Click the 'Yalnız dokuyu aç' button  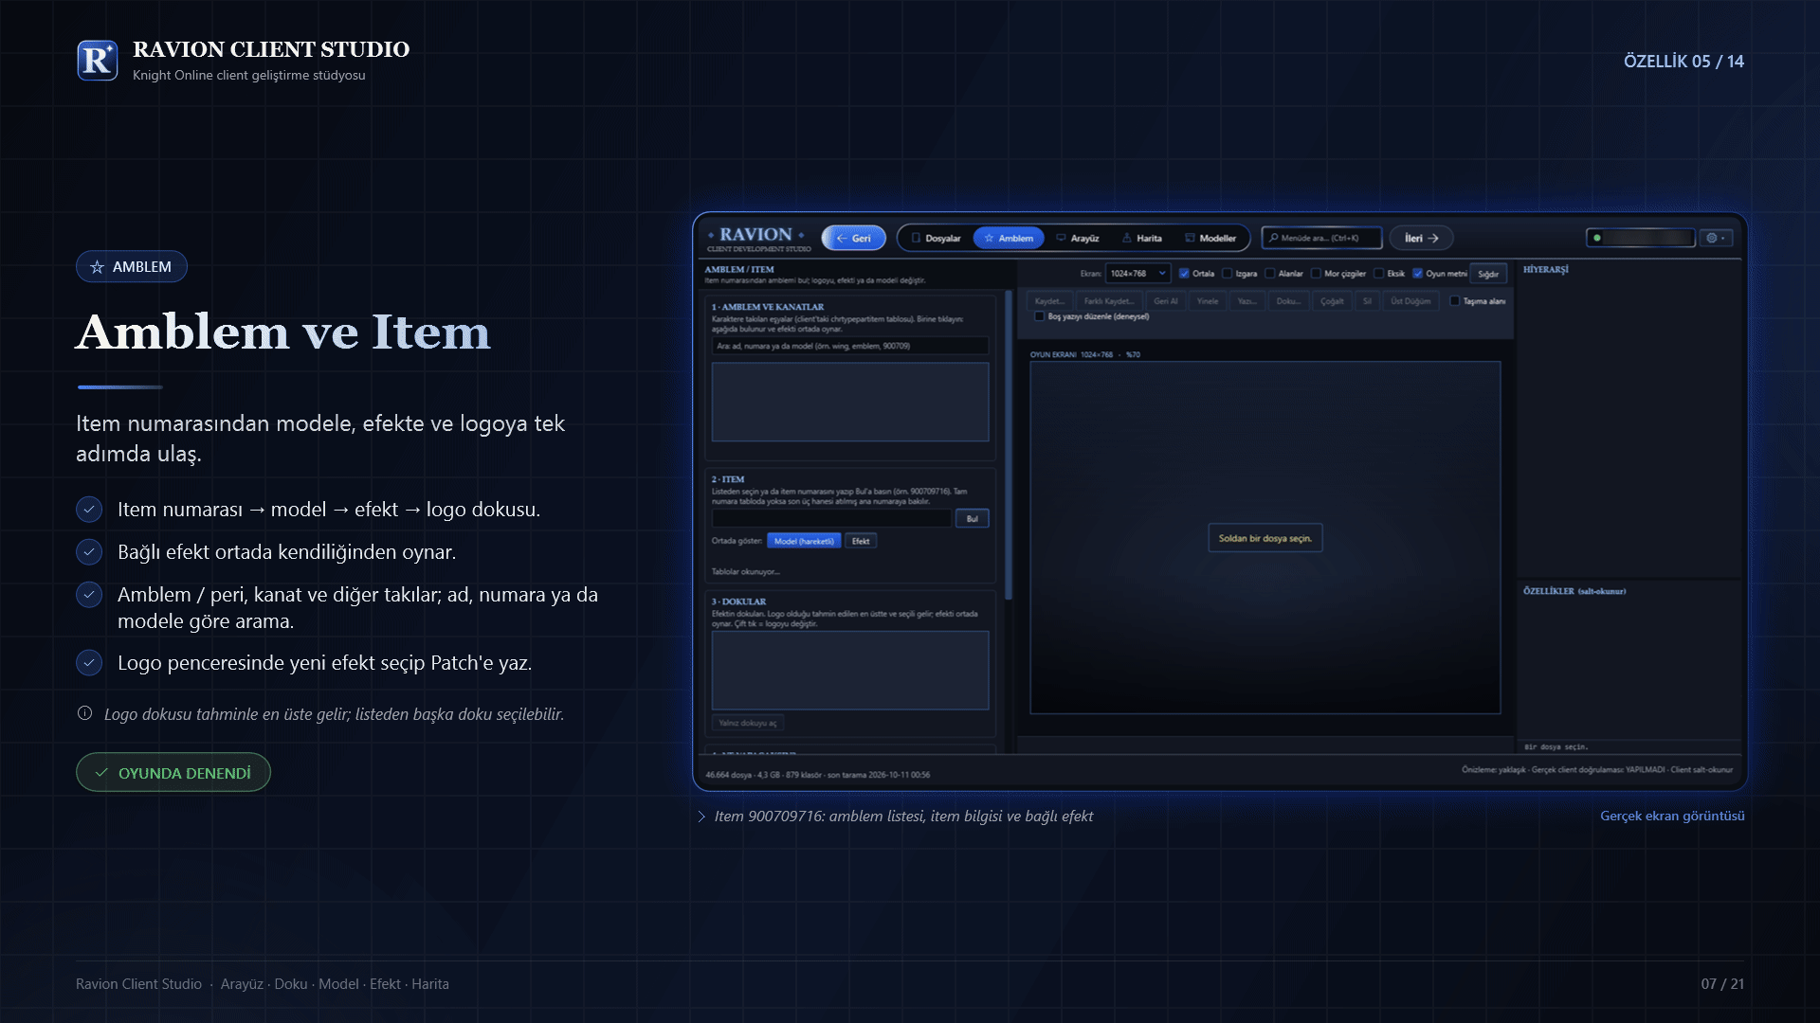[748, 723]
